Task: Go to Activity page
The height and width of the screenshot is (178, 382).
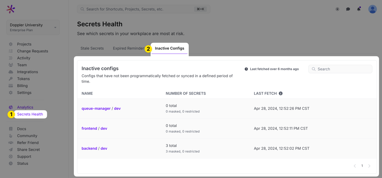Action: pyautogui.click(x=24, y=58)
